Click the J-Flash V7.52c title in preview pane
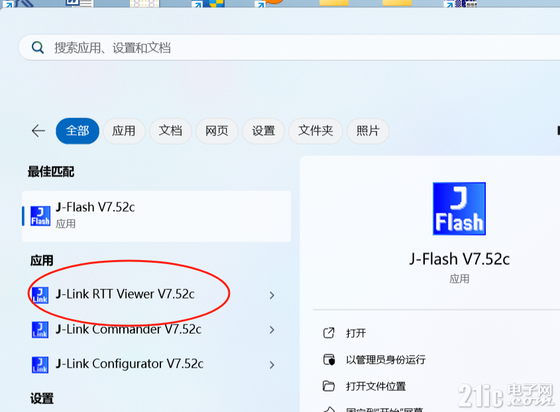 [459, 259]
